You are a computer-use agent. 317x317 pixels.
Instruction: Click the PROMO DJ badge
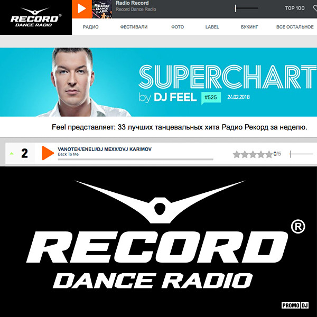pyautogui.click(x=295, y=305)
